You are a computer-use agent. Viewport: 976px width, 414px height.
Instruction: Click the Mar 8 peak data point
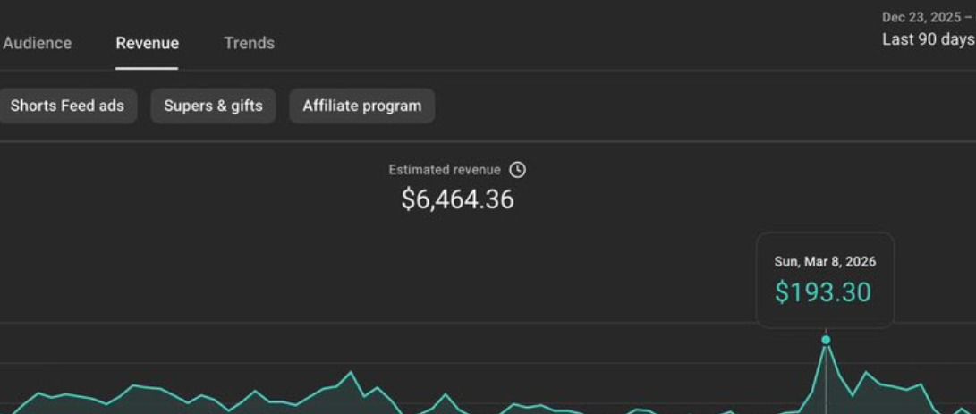(x=826, y=340)
